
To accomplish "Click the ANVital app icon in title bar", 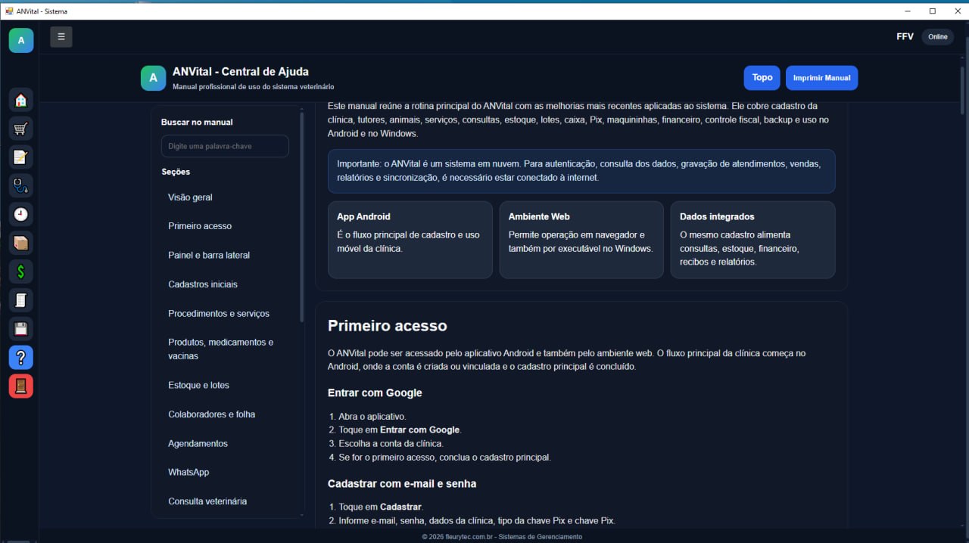I will (x=10, y=11).
